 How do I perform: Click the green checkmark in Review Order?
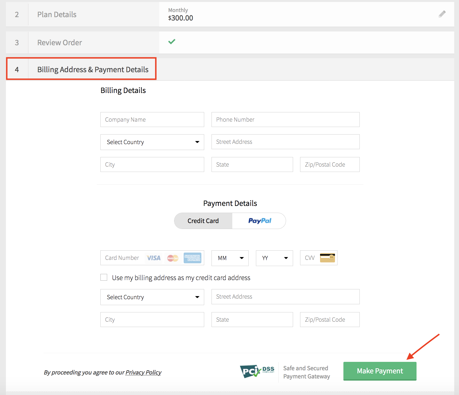[x=172, y=42]
